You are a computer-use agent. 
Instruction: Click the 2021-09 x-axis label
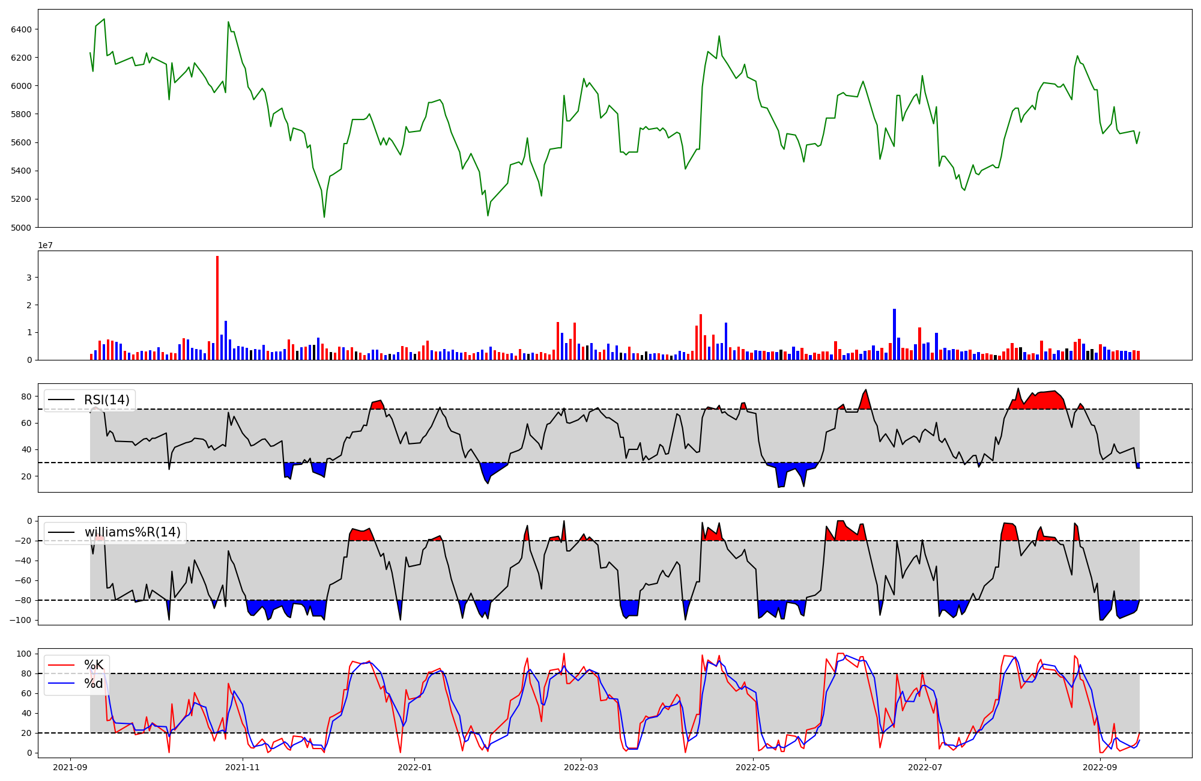[70, 767]
